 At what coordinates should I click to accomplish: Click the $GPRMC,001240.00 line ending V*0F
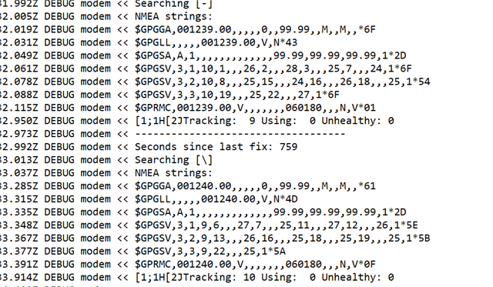(188, 264)
